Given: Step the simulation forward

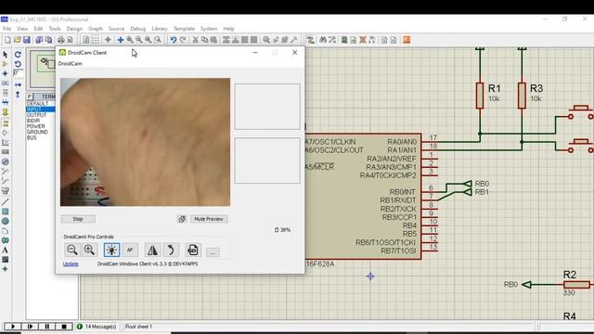Looking at the screenshot, I should click(30, 326).
